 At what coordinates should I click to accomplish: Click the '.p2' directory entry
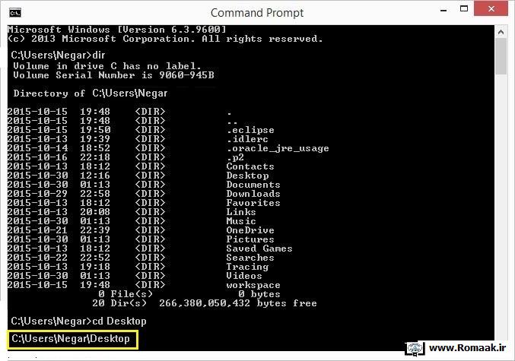click(235, 157)
